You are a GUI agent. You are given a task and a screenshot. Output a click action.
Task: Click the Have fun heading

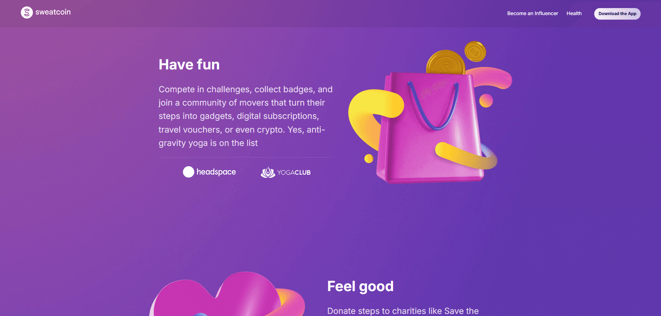(189, 65)
